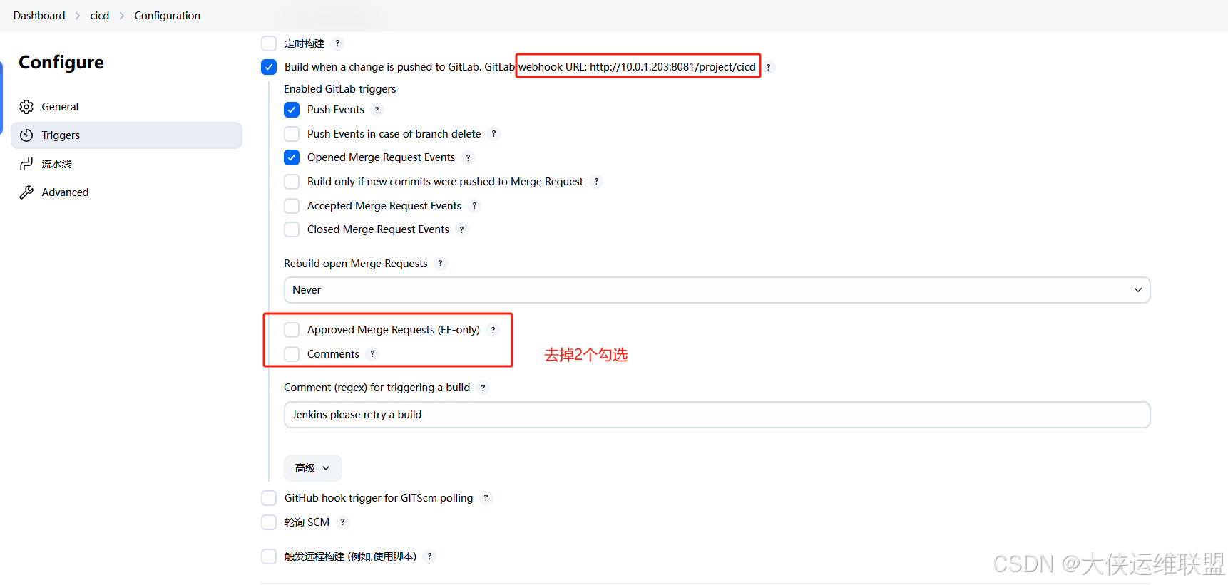The image size is (1228, 585).
Task: Show help for Comments option
Action: (372, 354)
